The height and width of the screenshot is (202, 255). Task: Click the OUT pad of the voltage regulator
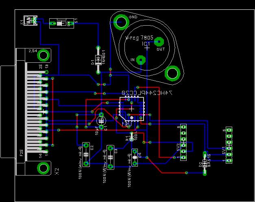159,42
